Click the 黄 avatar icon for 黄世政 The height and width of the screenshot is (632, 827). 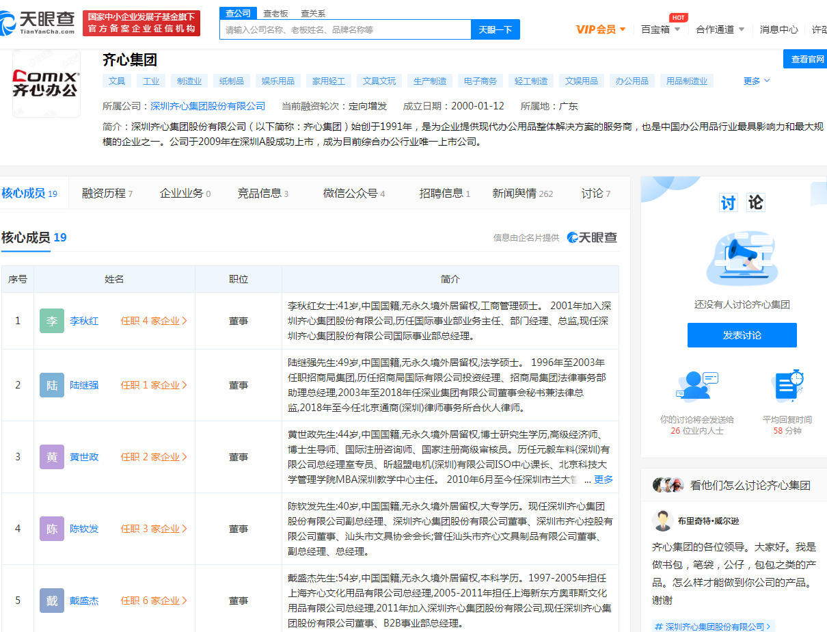[x=52, y=457]
